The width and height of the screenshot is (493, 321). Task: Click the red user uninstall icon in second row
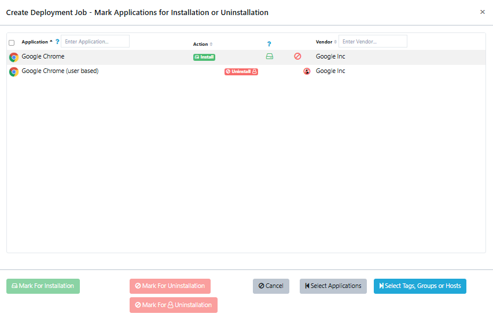pyautogui.click(x=307, y=72)
